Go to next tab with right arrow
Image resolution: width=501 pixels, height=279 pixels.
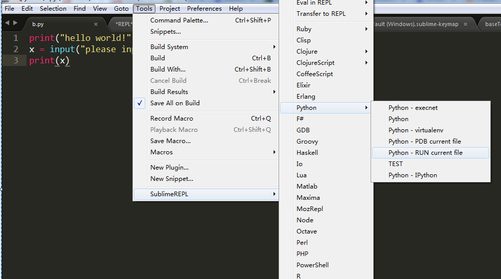click(x=15, y=22)
